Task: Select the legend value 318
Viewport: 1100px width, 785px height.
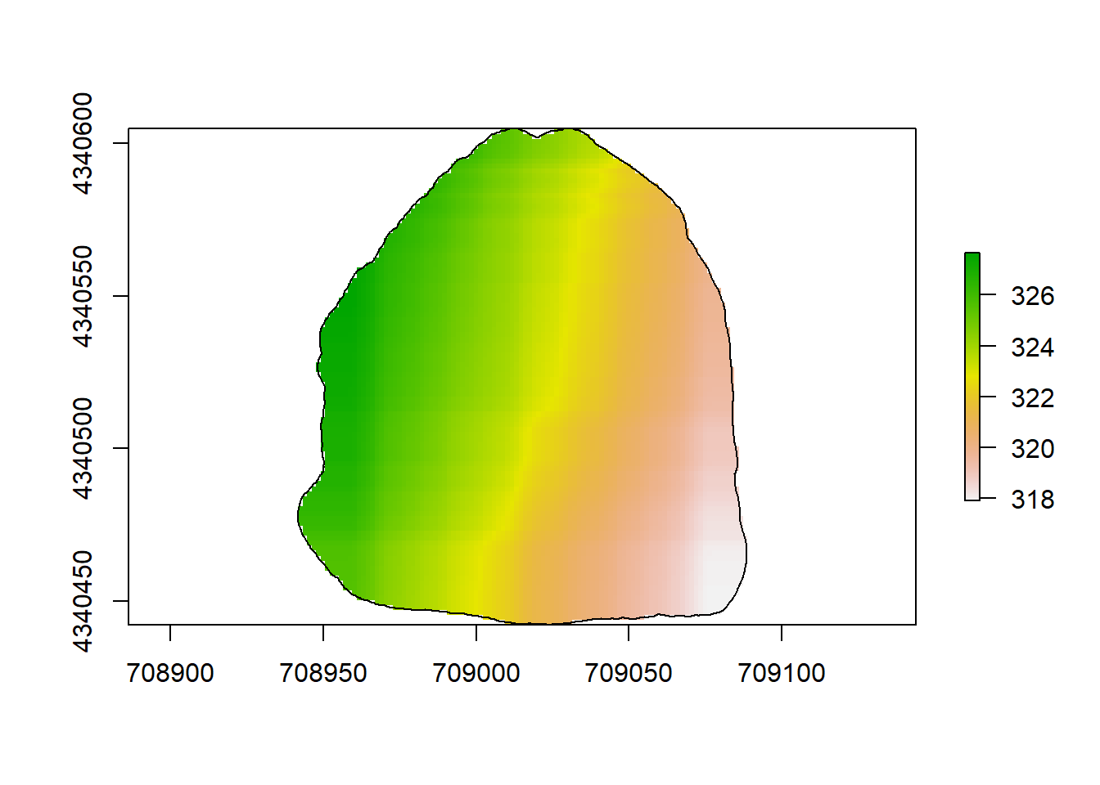Action: tap(1032, 500)
